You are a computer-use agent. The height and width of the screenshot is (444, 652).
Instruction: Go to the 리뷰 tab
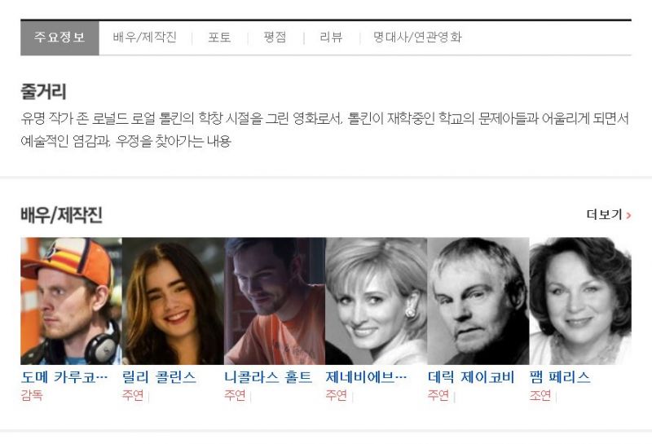(x=331, y=37)
